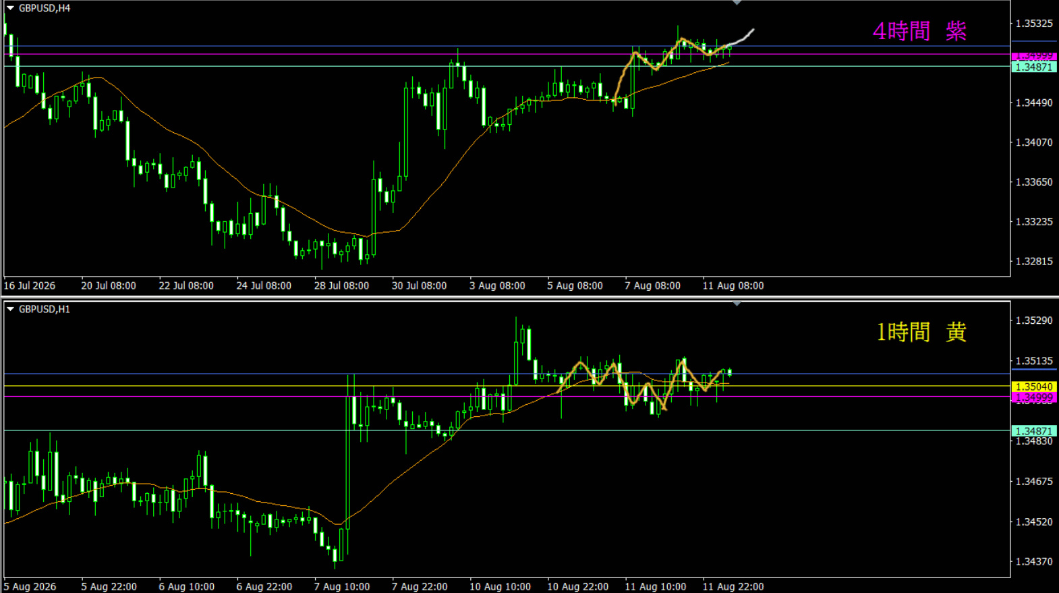The image size is (1059, 593).
Task: Click the 1.34070 price on H4 scale
Action: (1034, 142)
